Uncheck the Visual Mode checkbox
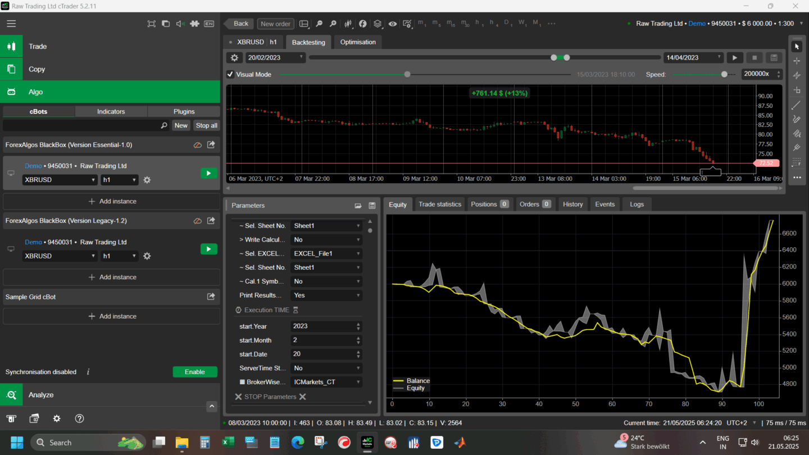The height and width of the screenshot is (455, 809). tap(230, 74)
